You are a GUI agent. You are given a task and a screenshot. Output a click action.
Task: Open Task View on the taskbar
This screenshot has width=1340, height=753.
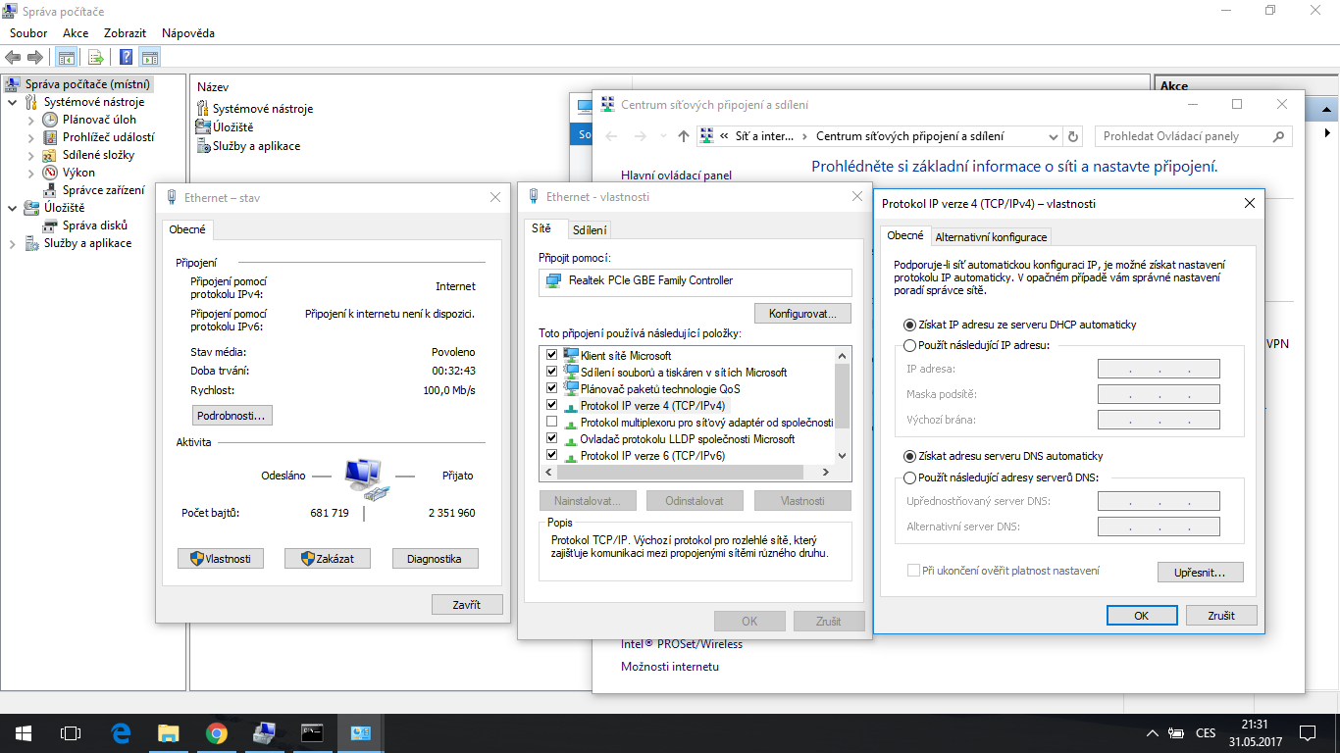[70, 732]
